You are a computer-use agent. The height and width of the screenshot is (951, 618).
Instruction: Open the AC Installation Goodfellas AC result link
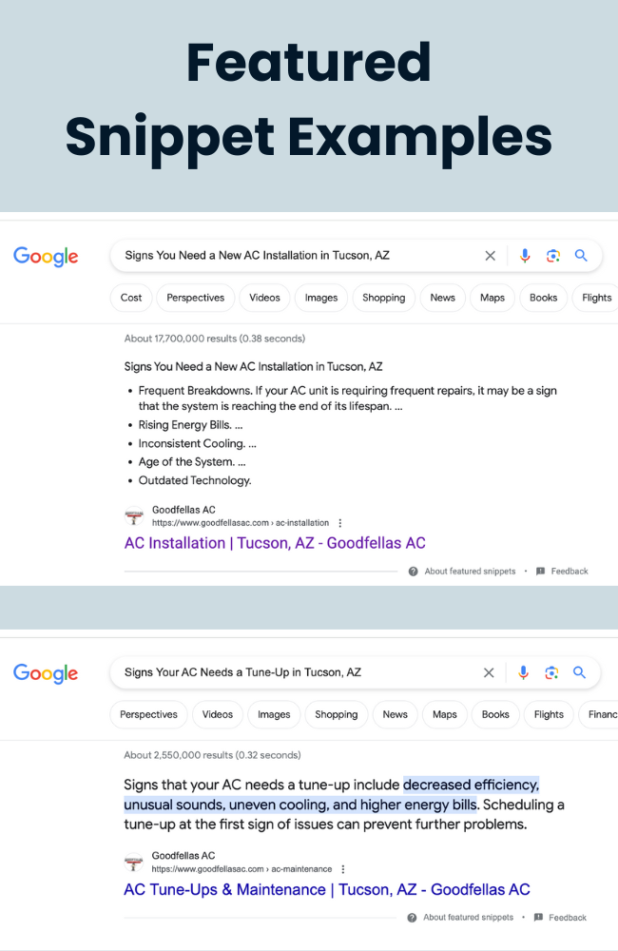pos(275,543)
